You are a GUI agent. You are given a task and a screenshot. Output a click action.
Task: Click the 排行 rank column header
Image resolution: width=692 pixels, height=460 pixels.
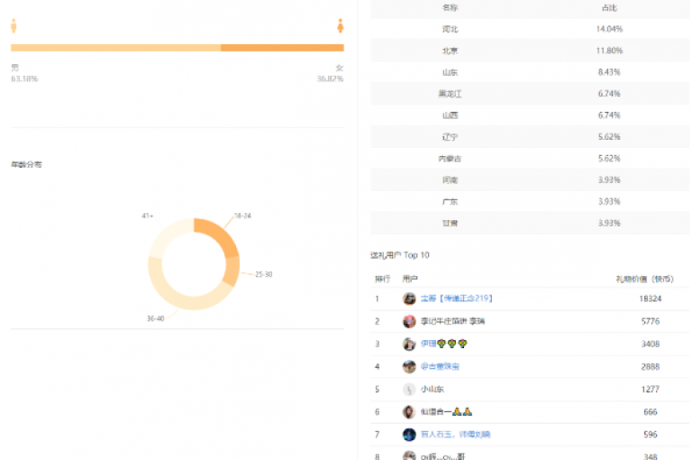coord(383,279)
